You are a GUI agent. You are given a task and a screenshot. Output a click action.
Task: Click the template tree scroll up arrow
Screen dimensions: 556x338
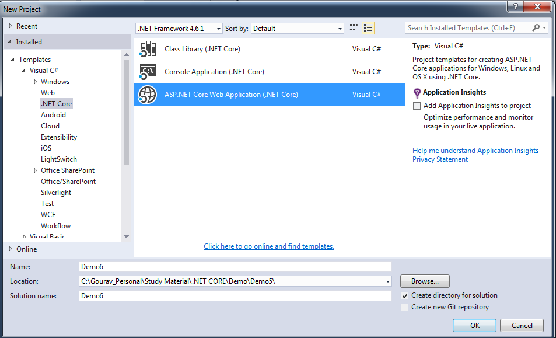(x=126, y=55)
